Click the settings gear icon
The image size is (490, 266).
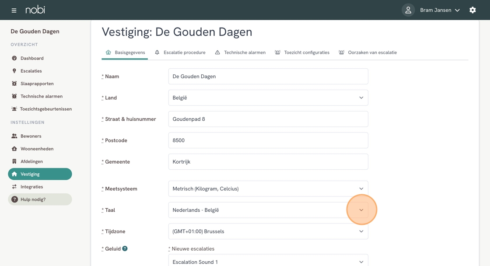click(472, 10)
